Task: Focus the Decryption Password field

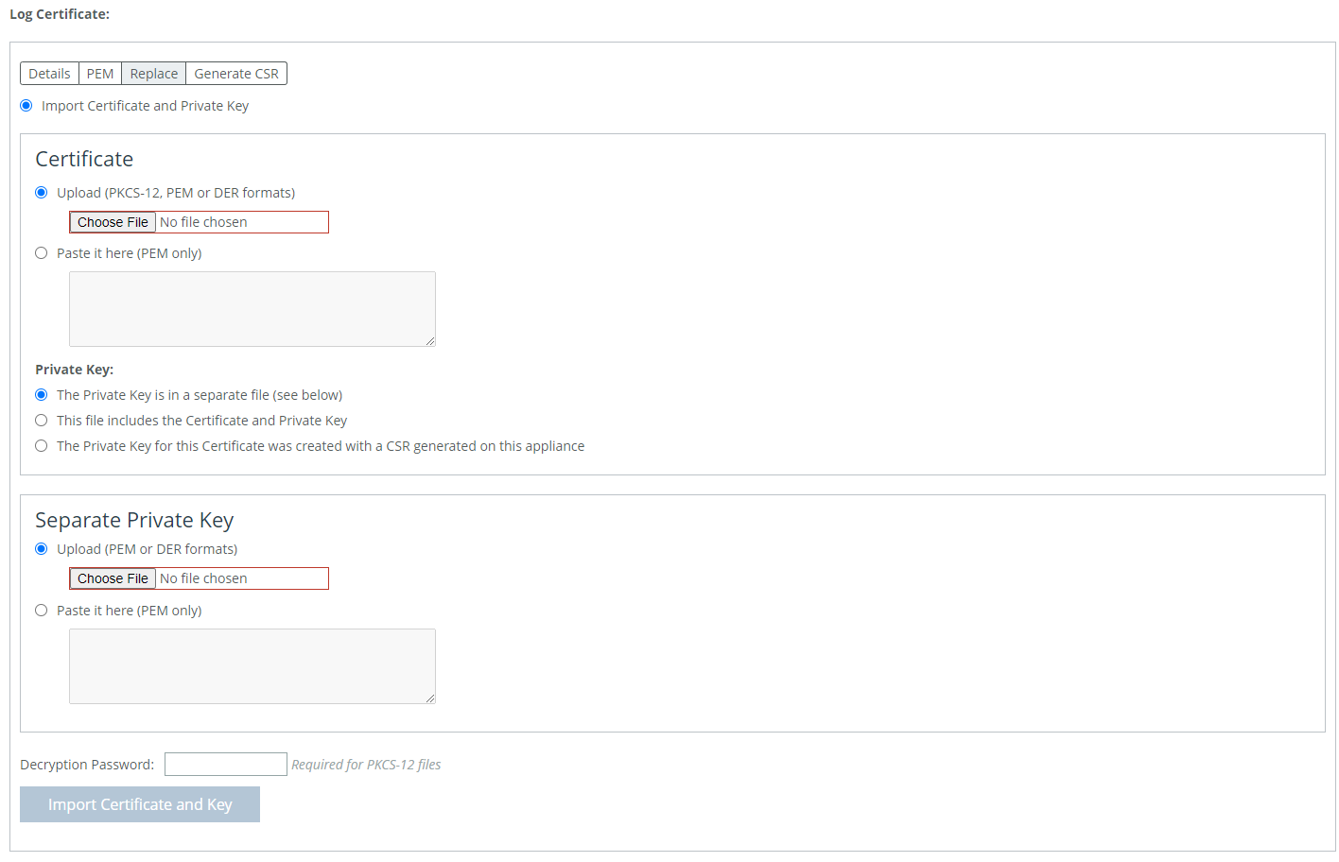Action: pyautogui.click(x=225, y=765)
